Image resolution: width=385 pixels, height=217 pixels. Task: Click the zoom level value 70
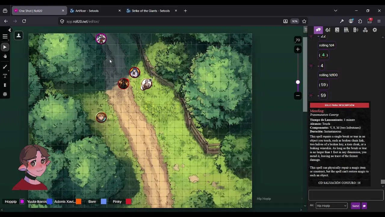(x=298, y=40)
